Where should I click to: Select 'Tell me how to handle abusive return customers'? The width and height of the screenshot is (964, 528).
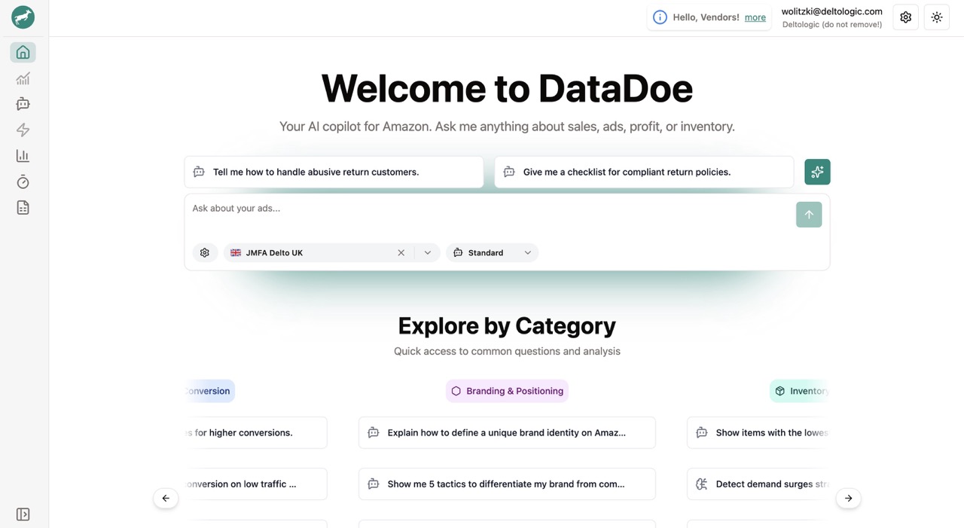tap(334, 172)
